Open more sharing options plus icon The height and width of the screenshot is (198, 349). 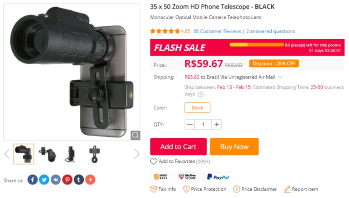[x=90, y=180]
